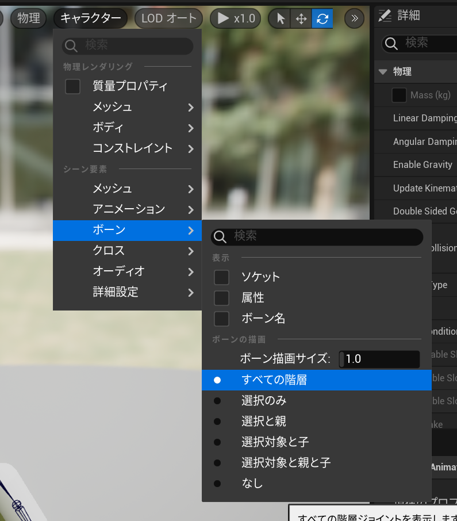Toggle the Mass (kg) override checkbox
Screen dimensions: 457x521
click(399, 95)
